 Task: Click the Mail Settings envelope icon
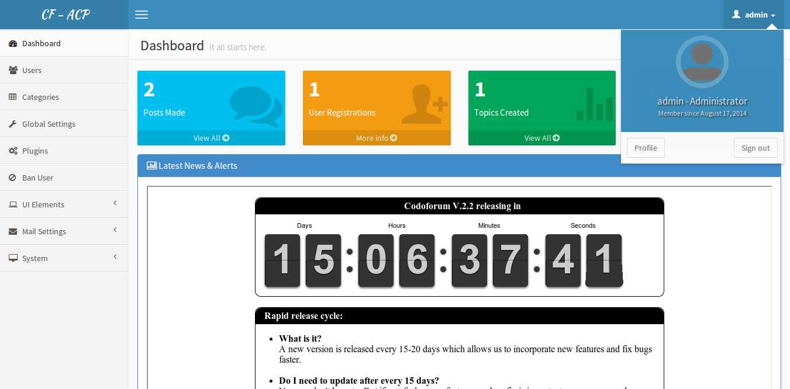[13, 231]
